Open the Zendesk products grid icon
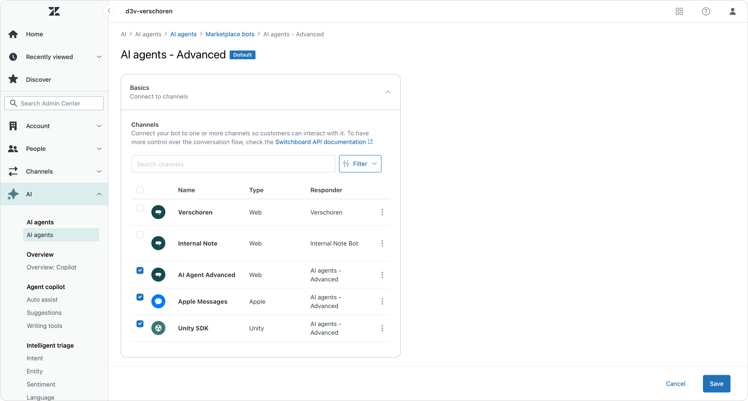The image size is (748, 401). 679,11
